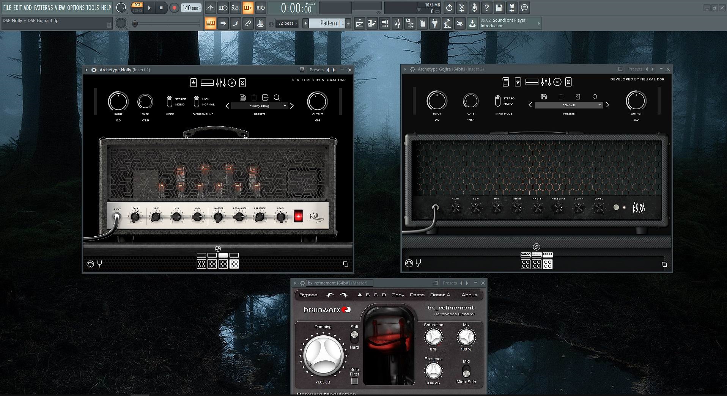Screen dimensions: 727x396
Task: Open the FILE menu
Action: 7,8
